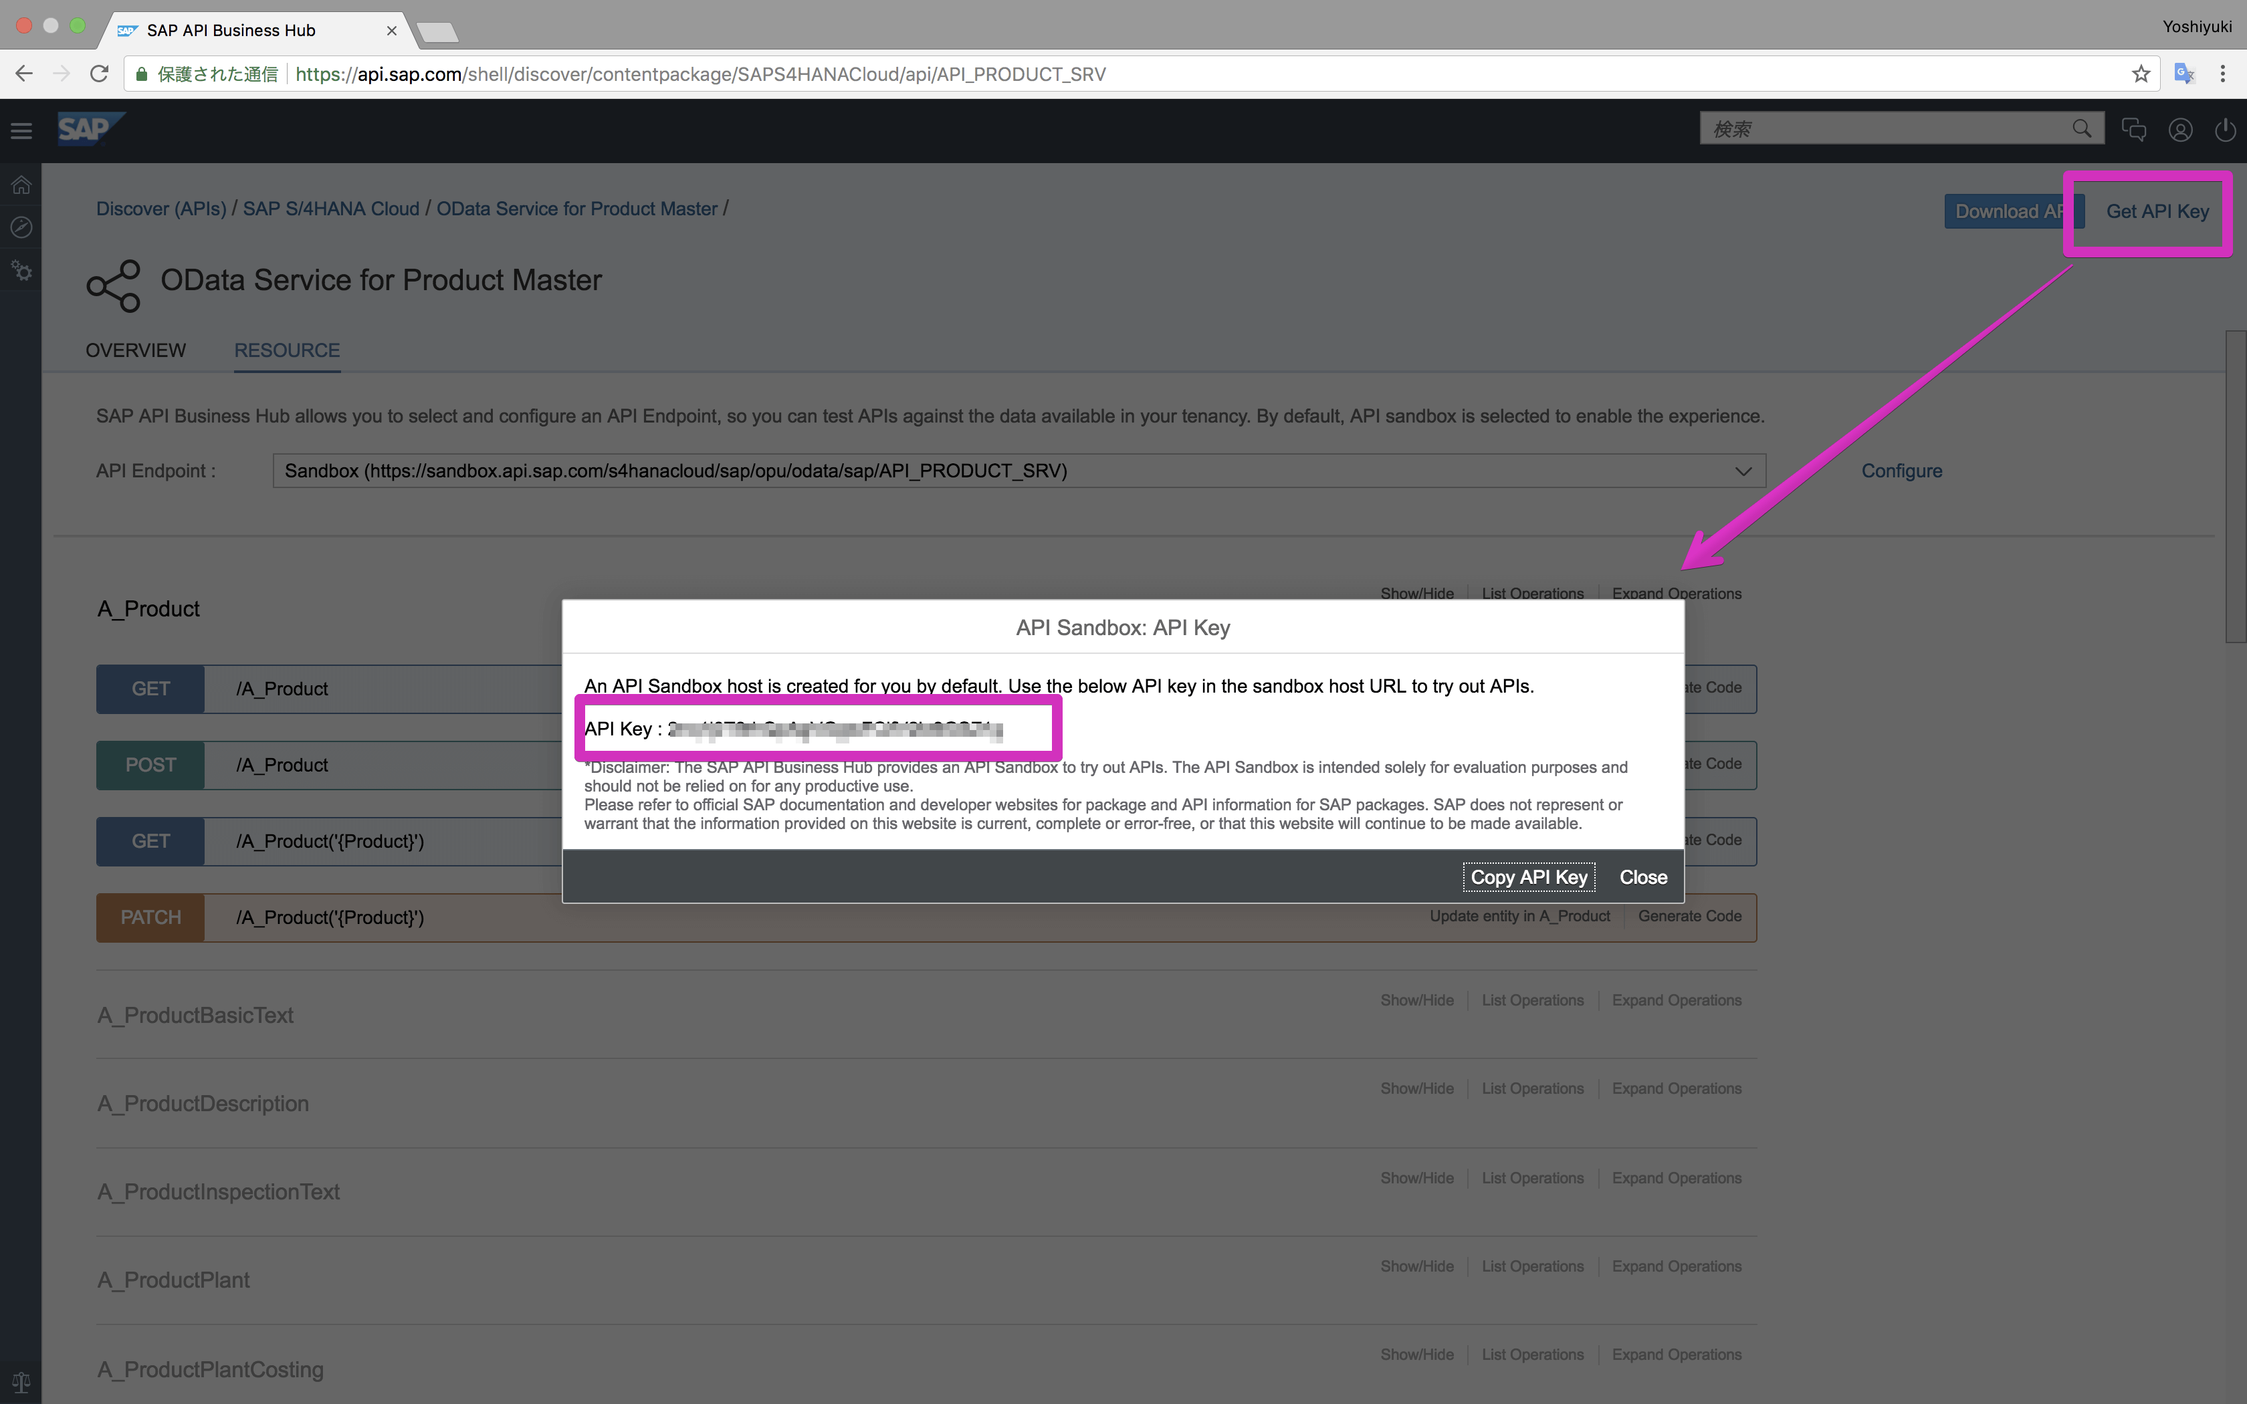The width and height of the screenshot is (2247, 1404).
Task: Select the RESOURCE tab
Action: click(x=287, y=350)
